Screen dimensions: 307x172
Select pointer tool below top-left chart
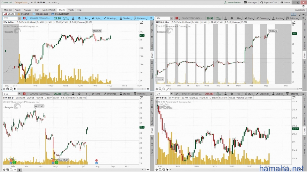click(x=15, y=89)
